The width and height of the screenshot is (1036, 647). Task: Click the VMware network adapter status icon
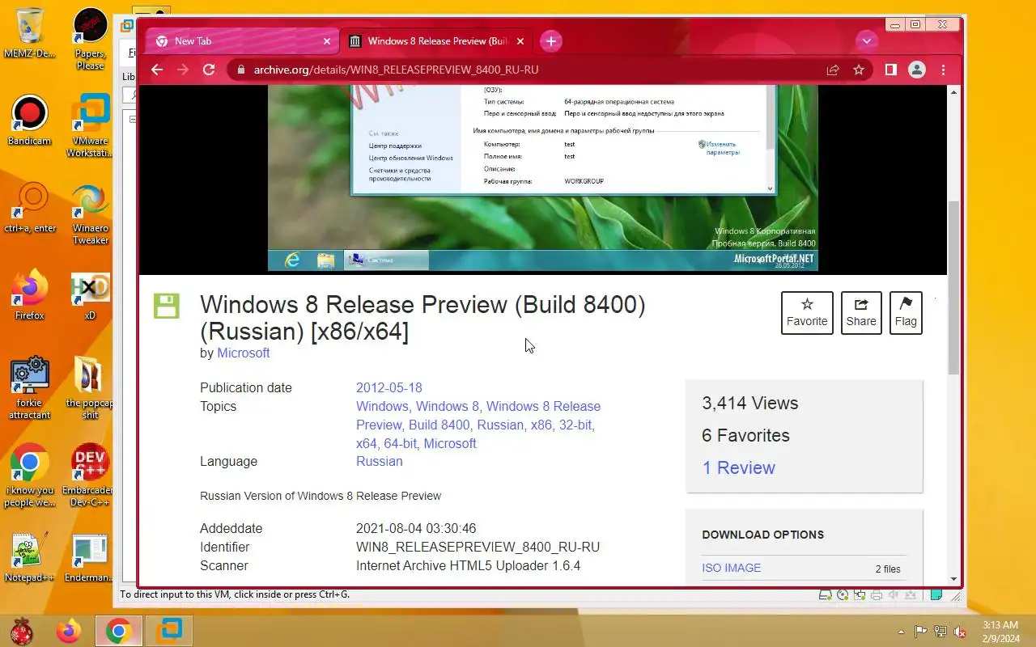(860, 595)
